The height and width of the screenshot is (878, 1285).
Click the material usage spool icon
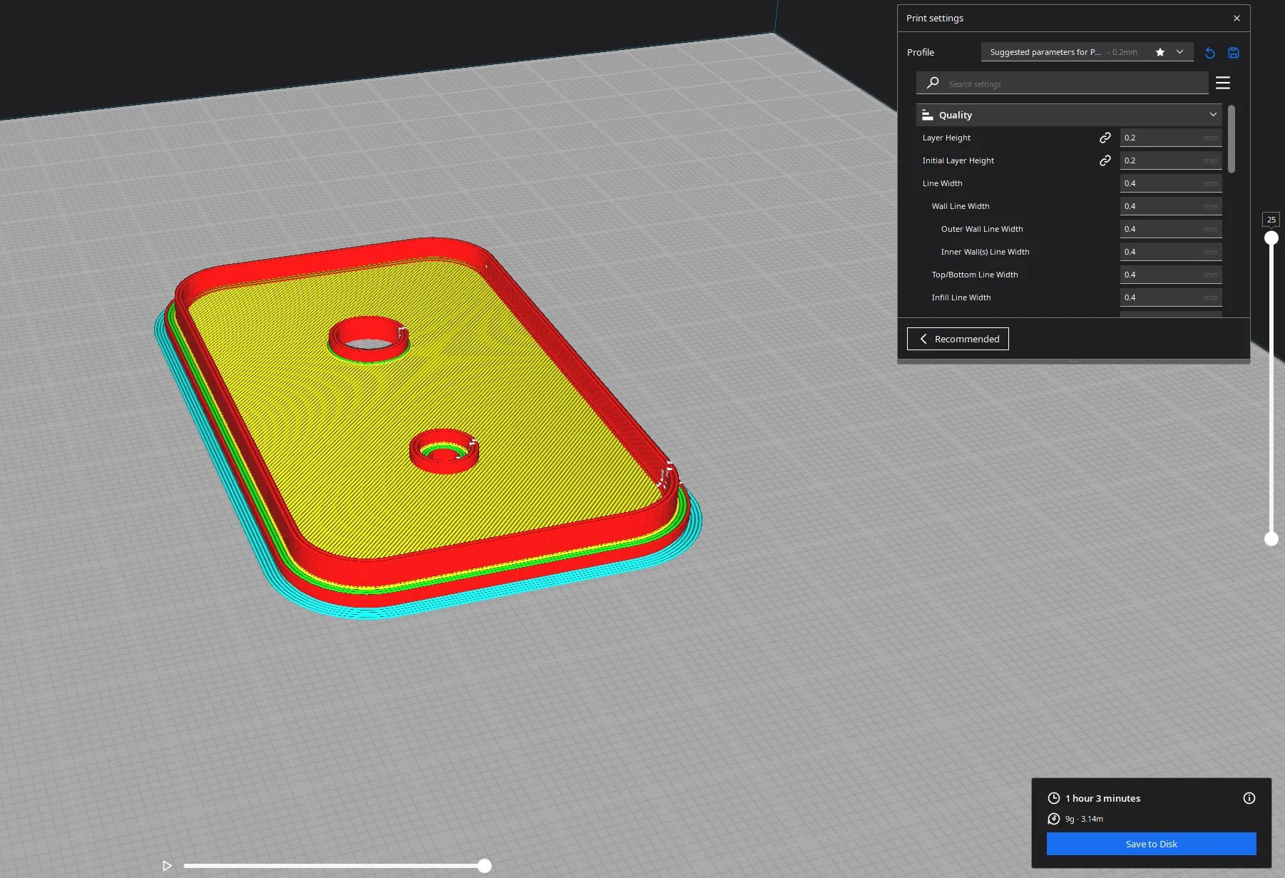click(1053, 819)
